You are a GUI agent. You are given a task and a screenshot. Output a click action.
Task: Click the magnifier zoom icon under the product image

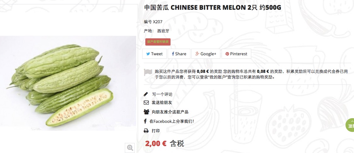coord(130,148)
